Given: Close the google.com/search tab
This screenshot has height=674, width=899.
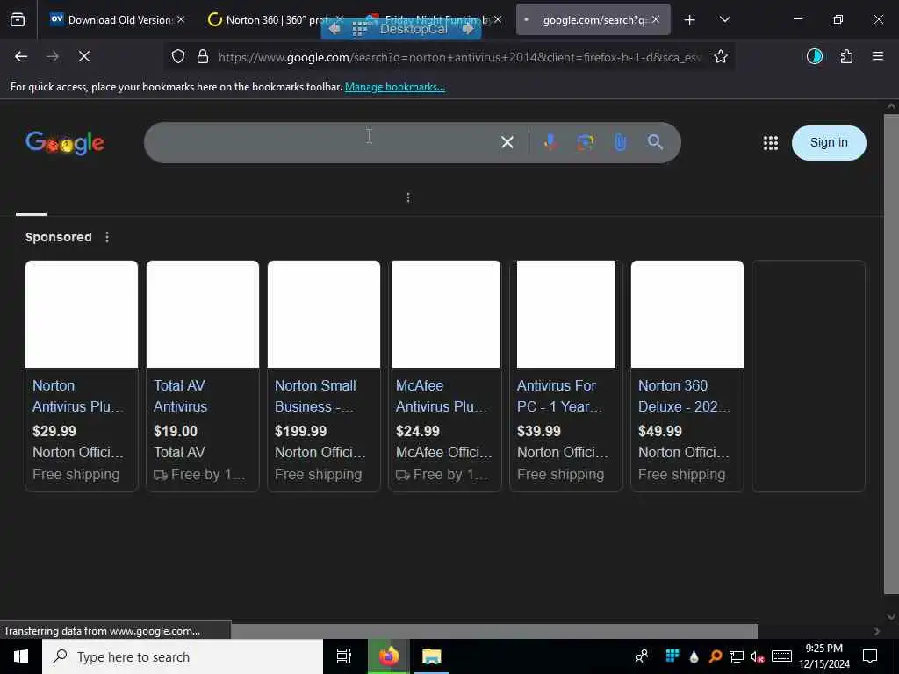Looking at the screenshot, I should pos(655,19).
